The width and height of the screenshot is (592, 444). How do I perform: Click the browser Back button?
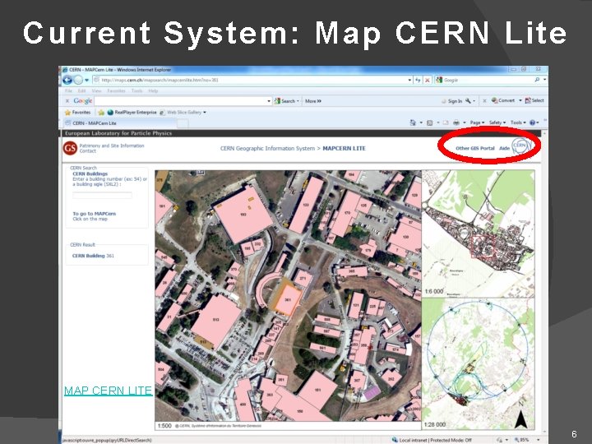67,80
